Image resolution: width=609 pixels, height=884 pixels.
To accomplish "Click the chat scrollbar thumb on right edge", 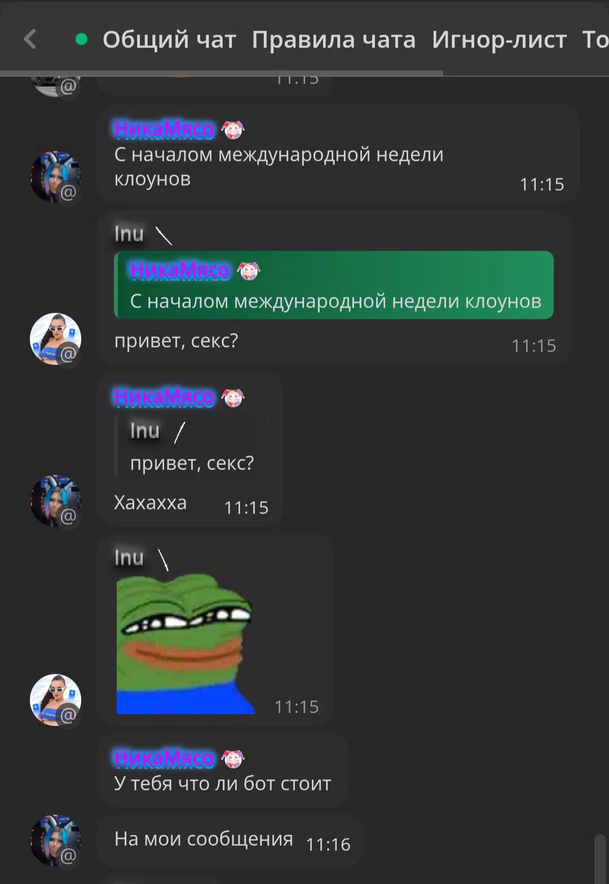I will coord(600,859).
